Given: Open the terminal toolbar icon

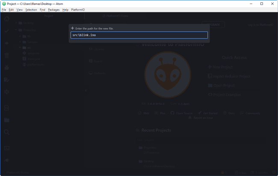Looking at the screenshot, I should (7, 148).
